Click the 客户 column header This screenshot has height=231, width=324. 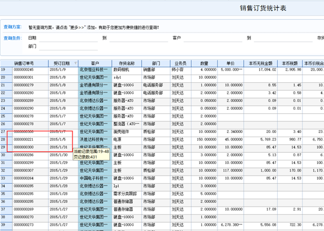point(95,63)
